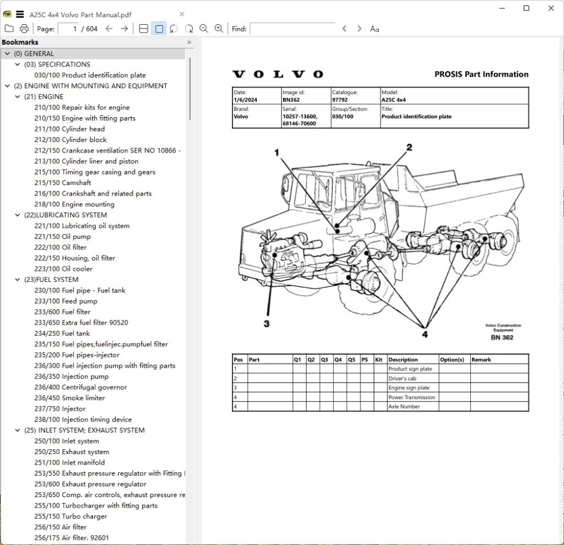Click the bookmarks panel vertical scrollbar
This screenshot has height=545, width=564.
189,89
